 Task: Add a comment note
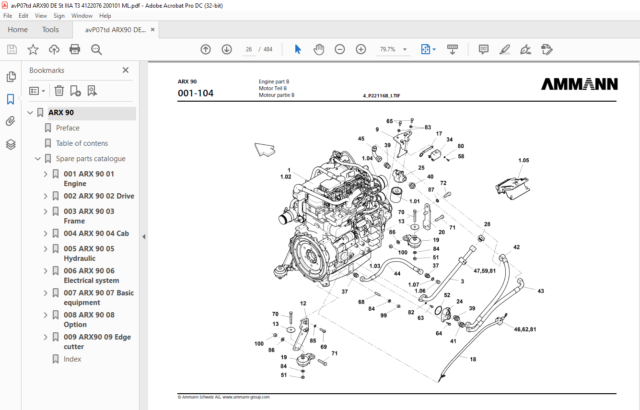[484, 49]
